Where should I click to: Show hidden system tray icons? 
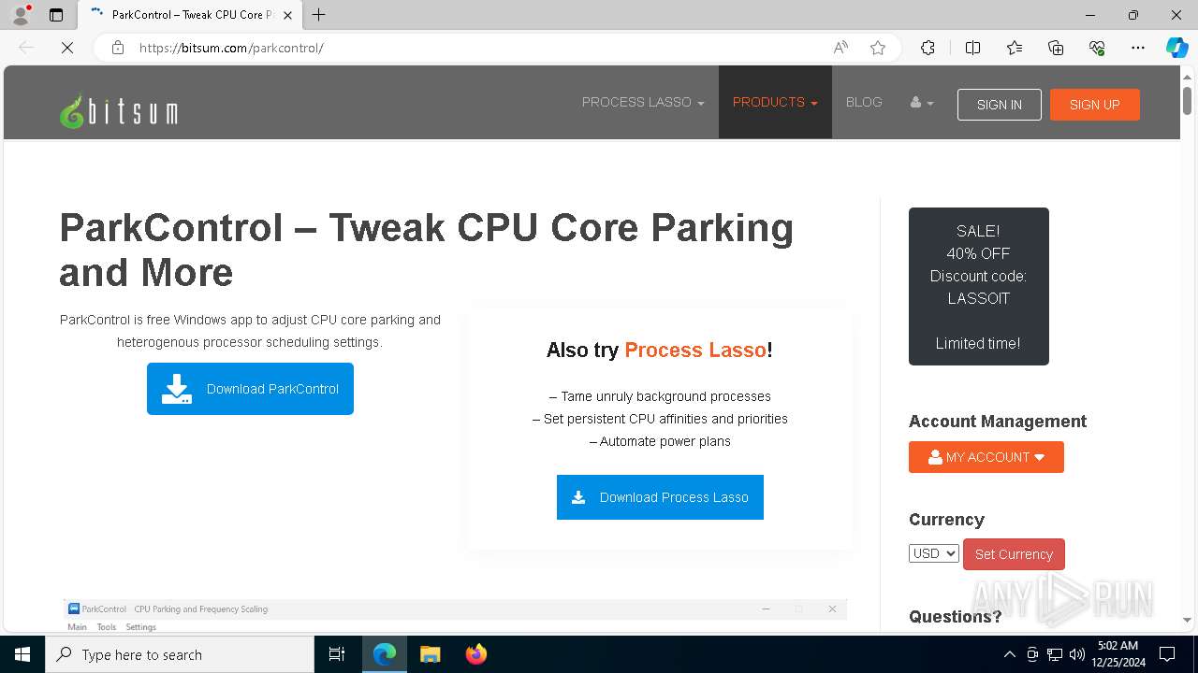1009,654
